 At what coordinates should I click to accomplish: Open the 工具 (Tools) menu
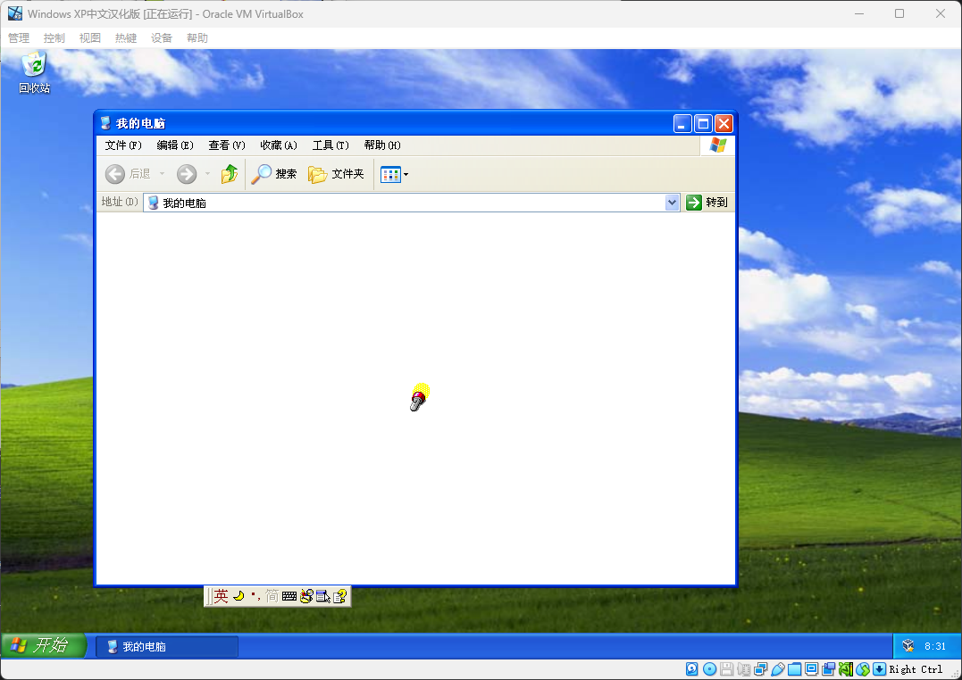(330, 145)
